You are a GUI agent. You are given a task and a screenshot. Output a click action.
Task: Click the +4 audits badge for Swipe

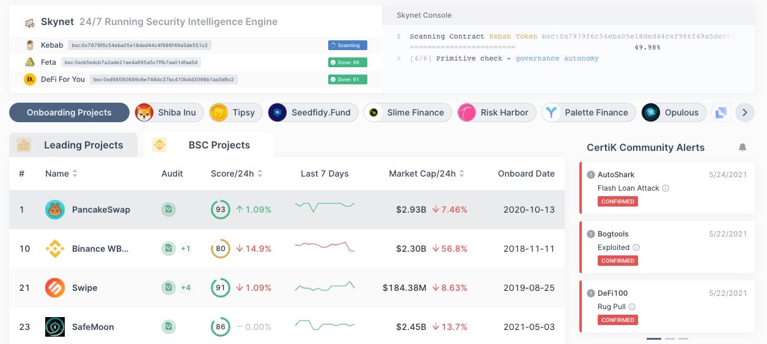point(186,288)
